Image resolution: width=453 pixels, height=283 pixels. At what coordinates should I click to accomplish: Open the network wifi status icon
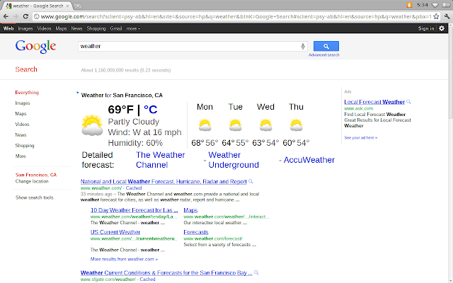tap(435, 5)
